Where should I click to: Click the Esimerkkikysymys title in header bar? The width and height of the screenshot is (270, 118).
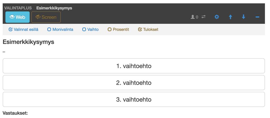pos(54,8)
